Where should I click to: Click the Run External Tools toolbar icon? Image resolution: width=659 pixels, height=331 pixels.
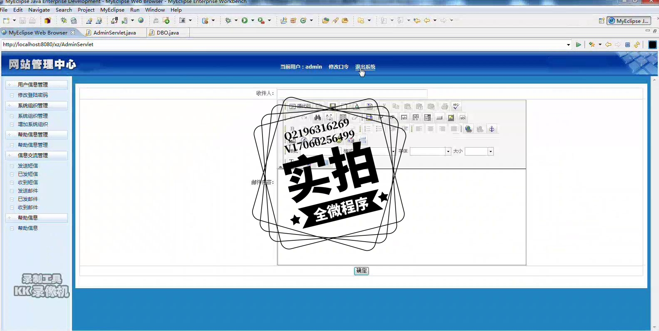261,20
